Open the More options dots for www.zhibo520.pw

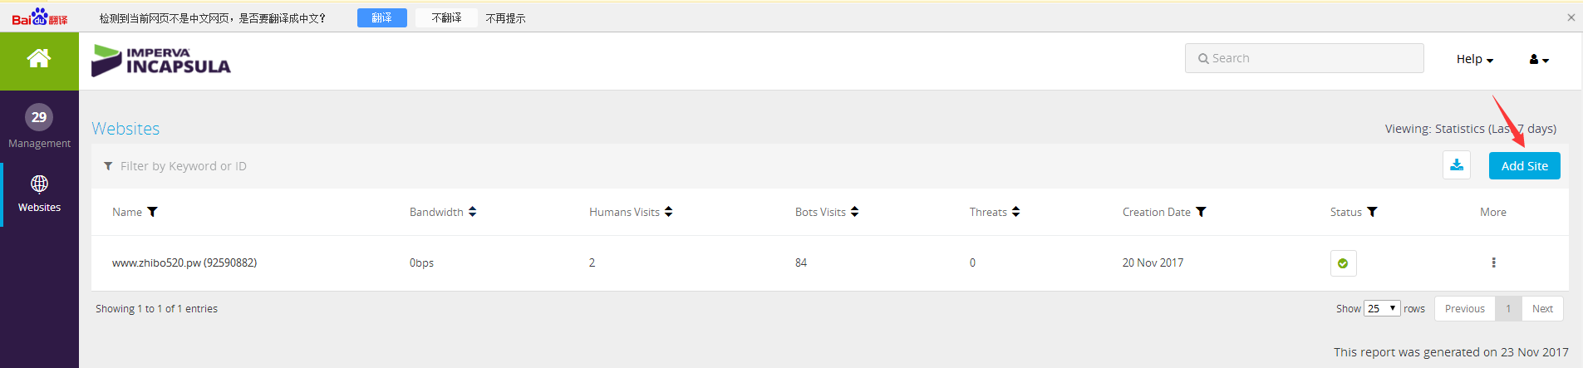pos(1493,263)
